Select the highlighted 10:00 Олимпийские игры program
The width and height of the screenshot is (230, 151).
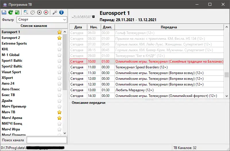[x=147, y=61]
